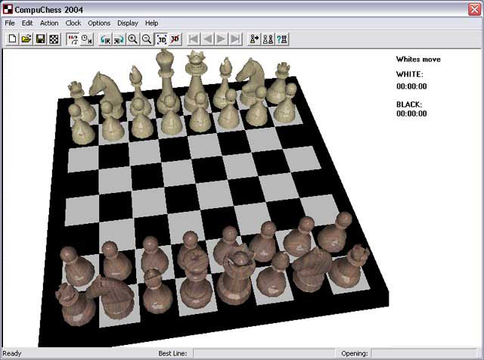Screen dimensions: 484x360
Task: Toggle the clock icon in the toolbar
Action: pyautogui.click(x=87, y=39)
